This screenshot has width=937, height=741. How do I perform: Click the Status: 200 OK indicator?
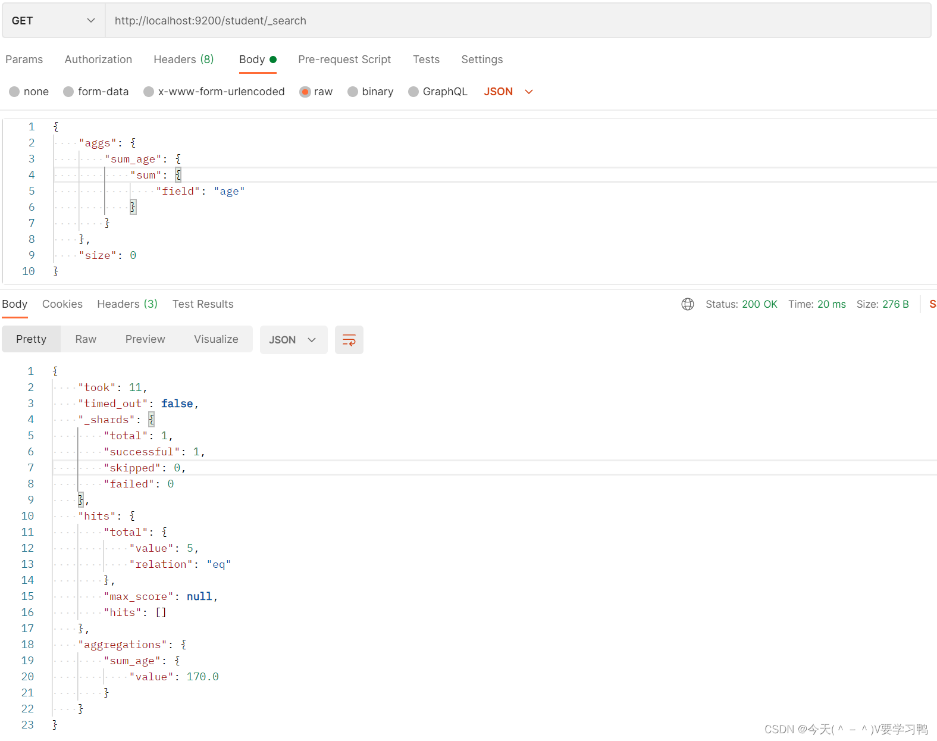pyautogui.click(x=741, y=304)
